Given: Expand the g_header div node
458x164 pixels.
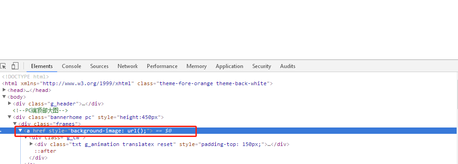Looking at the screenshot, I should pos(9,104).
